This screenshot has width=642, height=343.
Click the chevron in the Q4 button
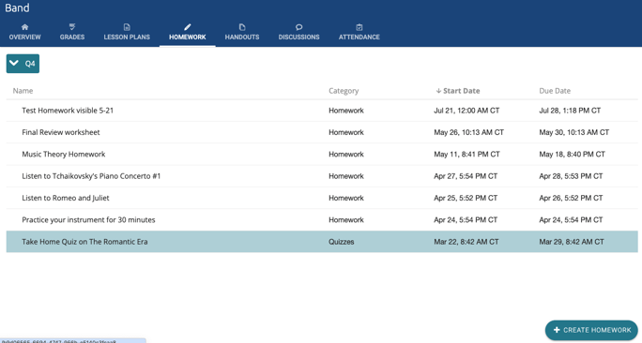pyautogui.click(x=14, y=63)
